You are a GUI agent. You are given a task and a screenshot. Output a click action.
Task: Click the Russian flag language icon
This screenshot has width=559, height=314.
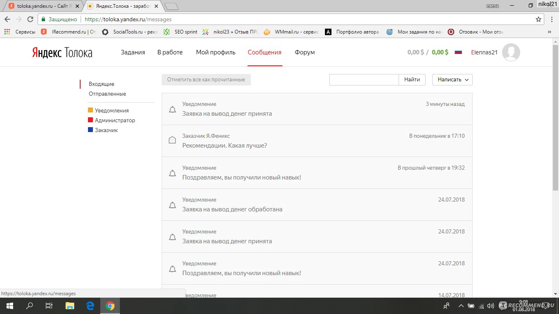tap(458, 52)
